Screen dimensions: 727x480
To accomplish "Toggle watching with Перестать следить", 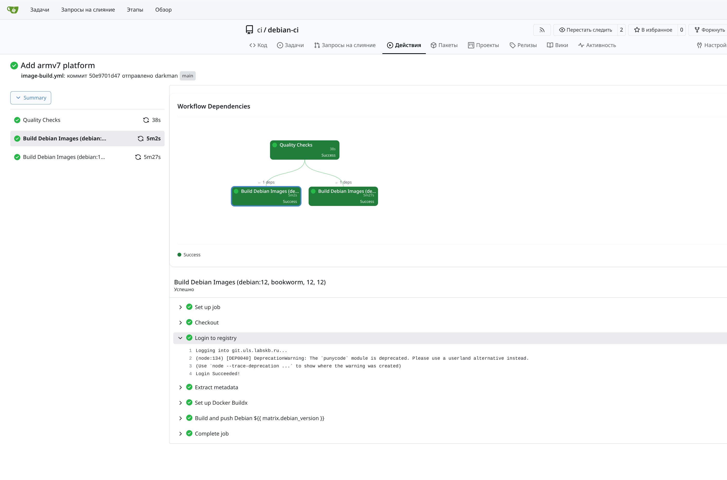I will tap(585, 30).
